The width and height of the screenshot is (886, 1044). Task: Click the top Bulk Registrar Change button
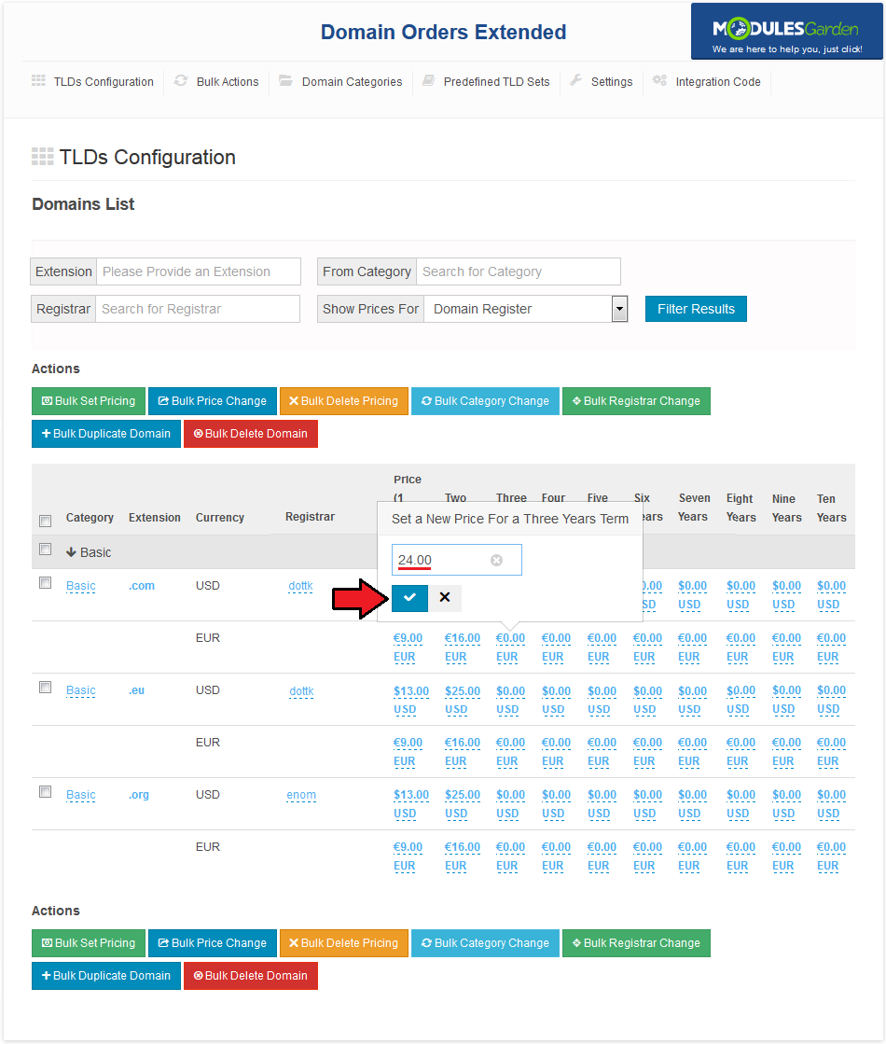click(636, 401)
